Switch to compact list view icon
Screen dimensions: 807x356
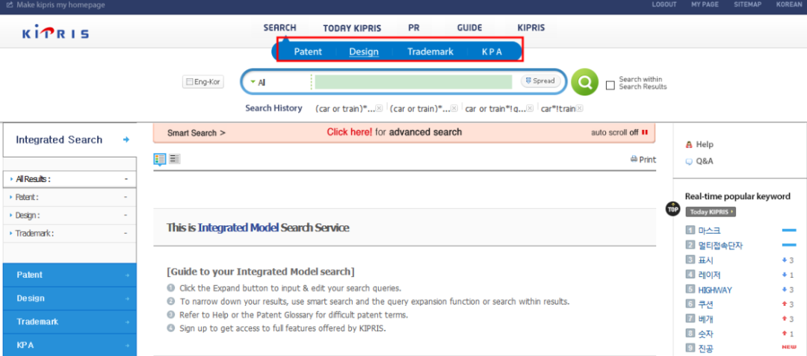175,159
